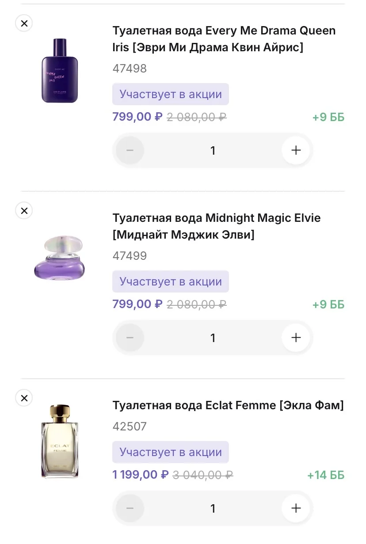Viewport: 366px width, 544px height.
Task: Open Every Me Drama Queen Iris product image
Action: (60, 71)
